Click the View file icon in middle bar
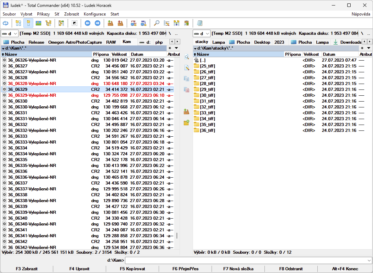 point(186,57)
